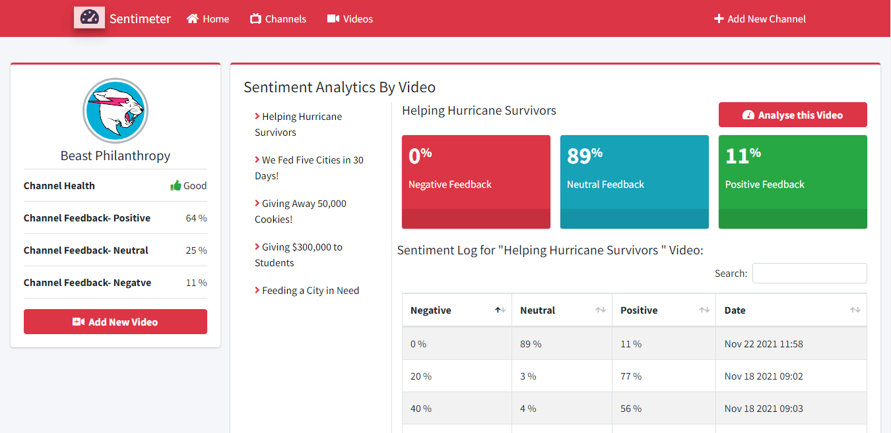Expand chevron beside Giving $300,000 to Students

[257, 246]
